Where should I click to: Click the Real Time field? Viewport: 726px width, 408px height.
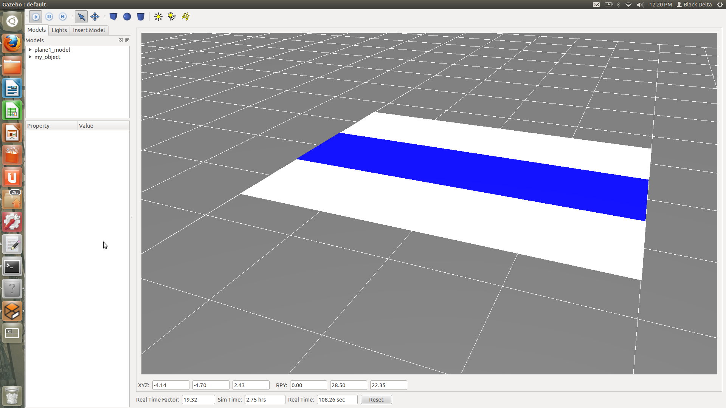click(337, 400)
